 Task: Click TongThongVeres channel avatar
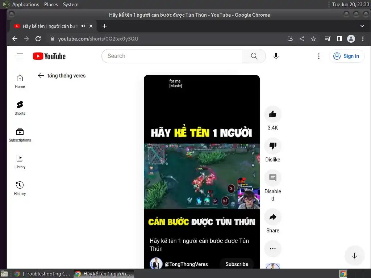click(156, 264)
